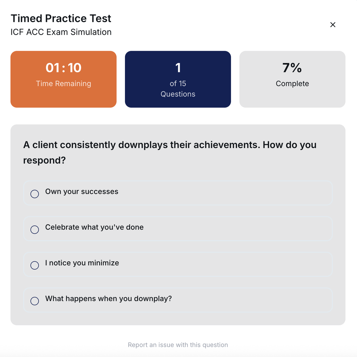Screen dimensions: 357x357
Task: Click the 'Time Remaining' label
Action: pos(64,84)
